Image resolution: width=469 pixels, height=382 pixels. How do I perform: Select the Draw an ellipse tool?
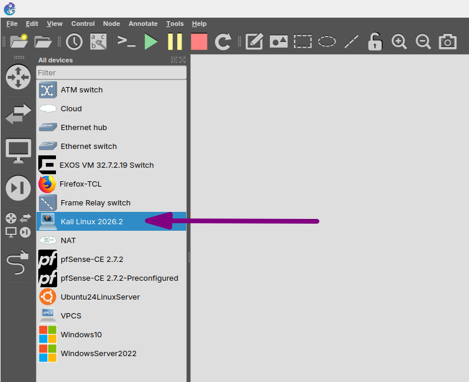[x=326, y=42]
